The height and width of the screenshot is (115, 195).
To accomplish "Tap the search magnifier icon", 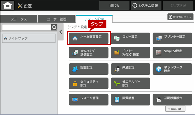I will click(x=54, y=27).
